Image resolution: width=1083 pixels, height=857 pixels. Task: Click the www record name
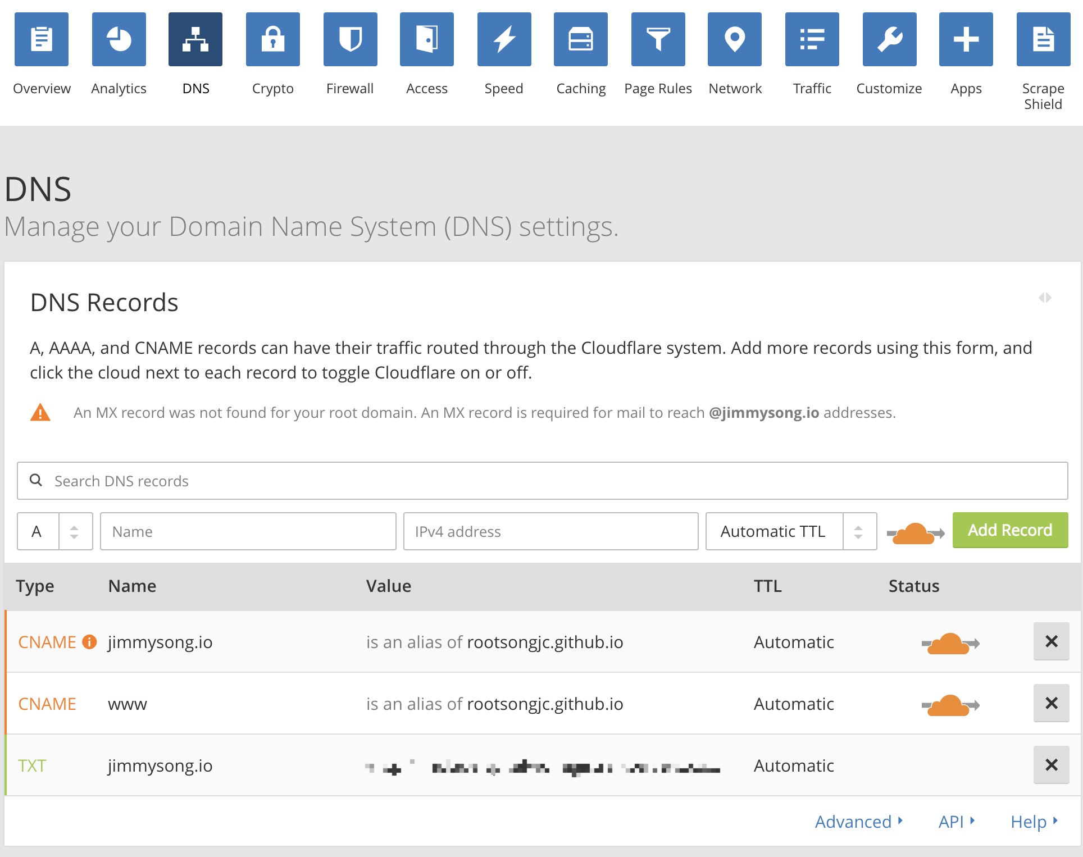tap(128, 704)
